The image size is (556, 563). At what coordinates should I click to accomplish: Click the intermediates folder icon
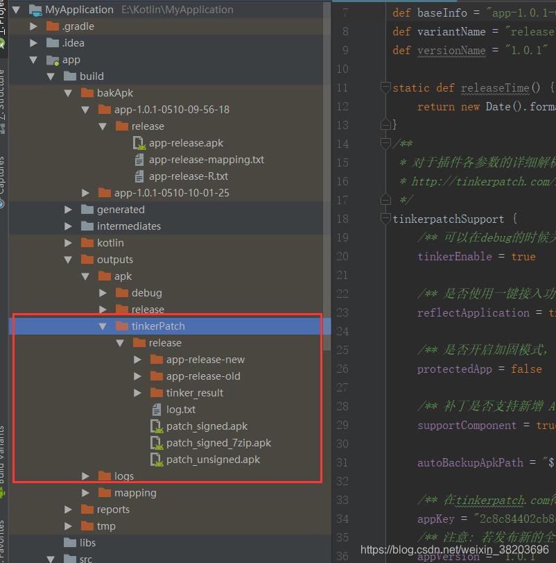87,226
